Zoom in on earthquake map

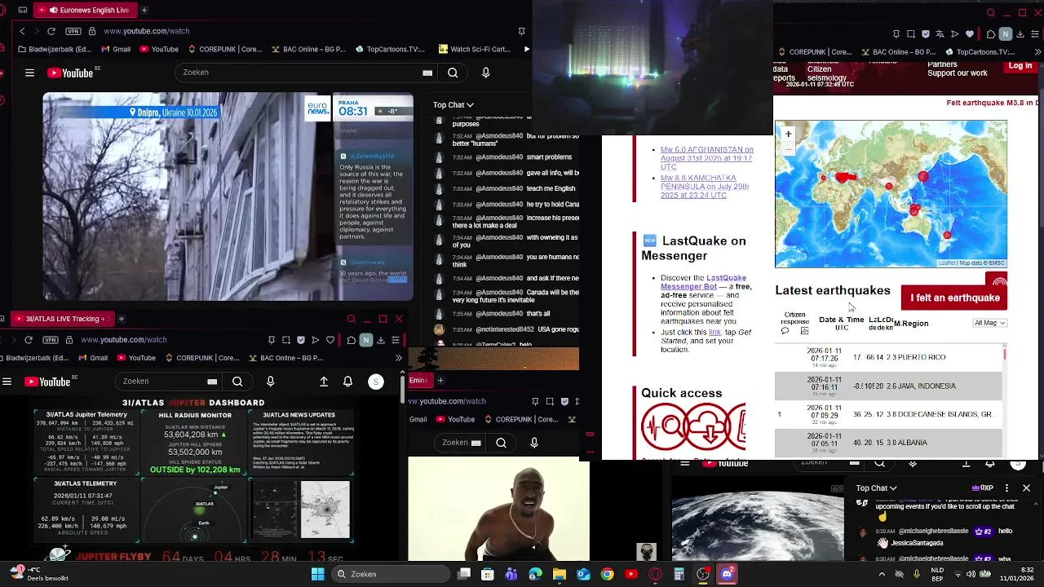(788, 134)
